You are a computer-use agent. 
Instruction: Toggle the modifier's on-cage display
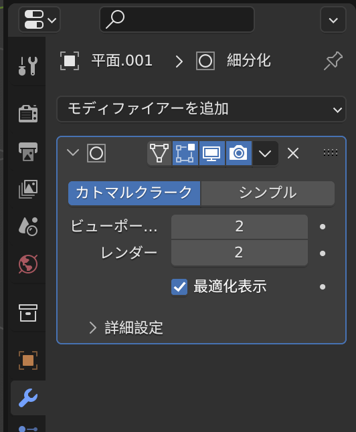point(159,153)
